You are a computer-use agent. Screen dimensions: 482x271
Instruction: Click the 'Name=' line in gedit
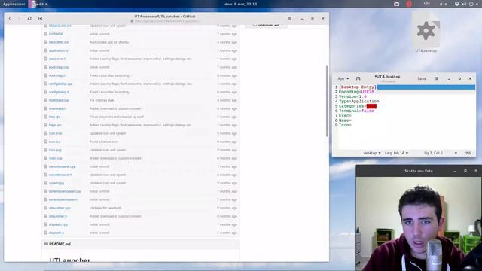pos(345,120)
